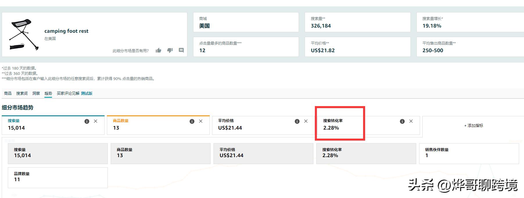Select the gray 搜索量 15,014 tile
Viewport: 524px width, 198px height.
(58, 154)
